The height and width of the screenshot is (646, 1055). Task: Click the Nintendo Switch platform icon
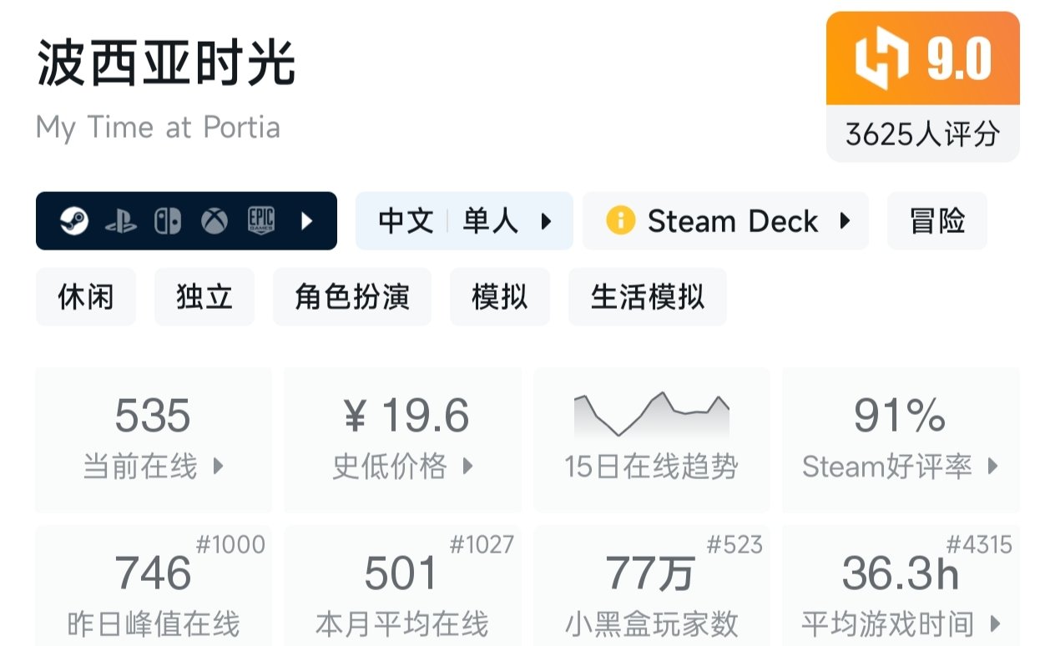[167, 221]
